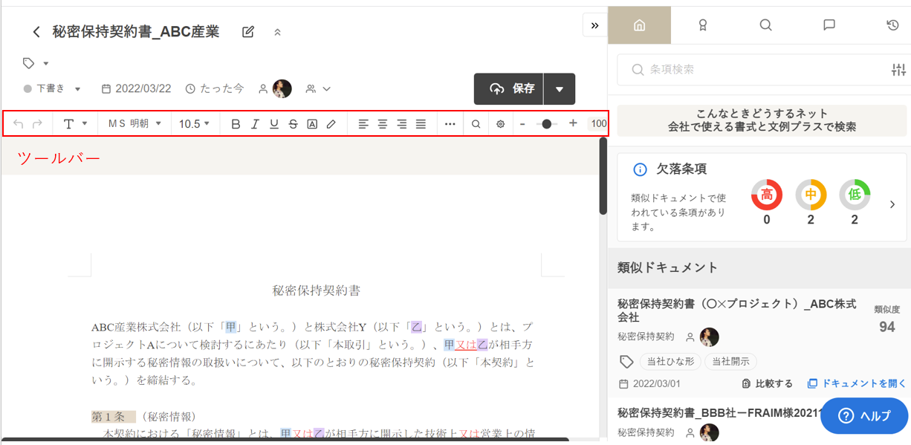Click the edit title pencil icon
The width and height of the screenshot is (911, 445).
(x=248, y=32)
